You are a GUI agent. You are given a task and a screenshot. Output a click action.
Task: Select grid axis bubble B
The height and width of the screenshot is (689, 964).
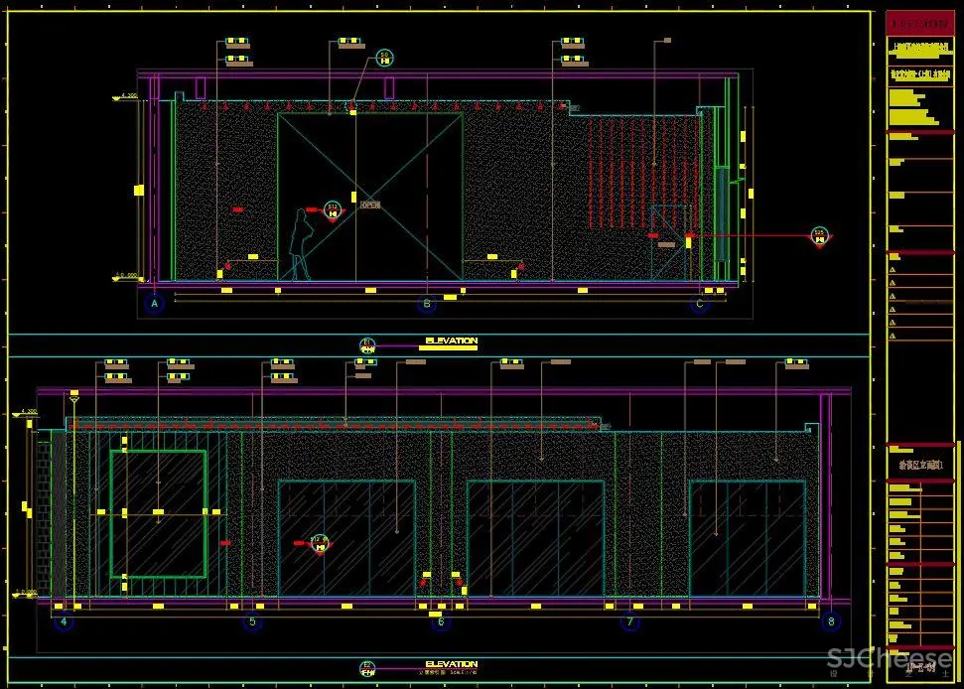point(427,304)
